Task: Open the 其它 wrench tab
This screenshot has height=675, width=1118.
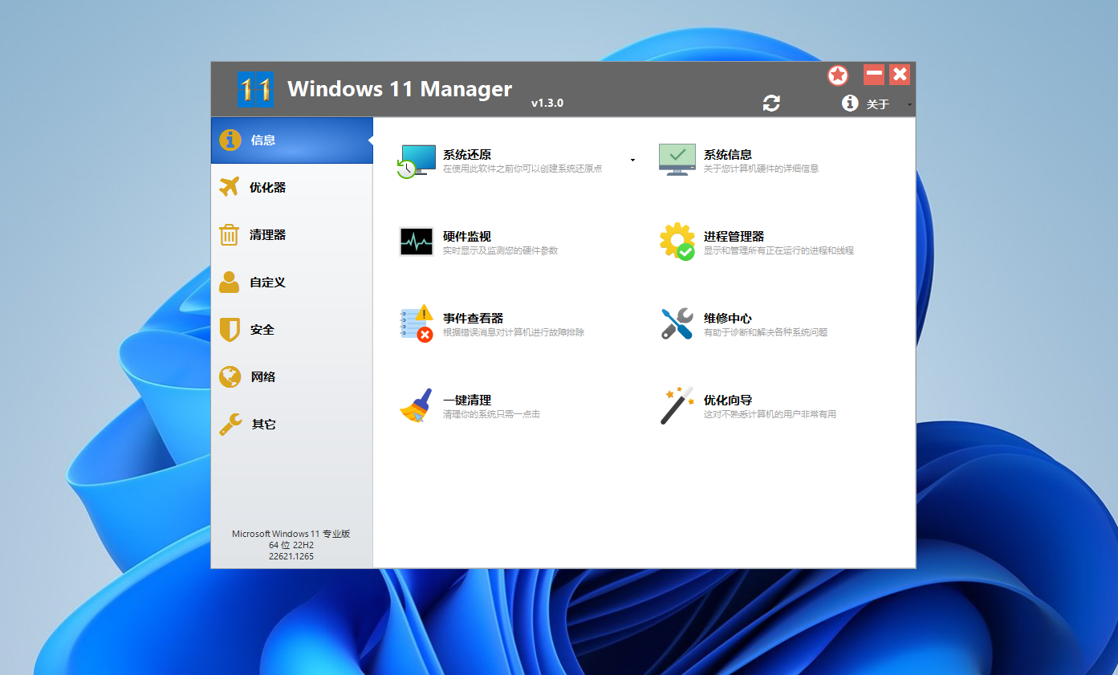Action: point(292,424)
